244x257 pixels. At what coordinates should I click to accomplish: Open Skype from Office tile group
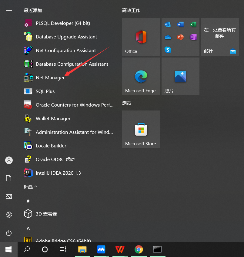(x=168, y=50)
